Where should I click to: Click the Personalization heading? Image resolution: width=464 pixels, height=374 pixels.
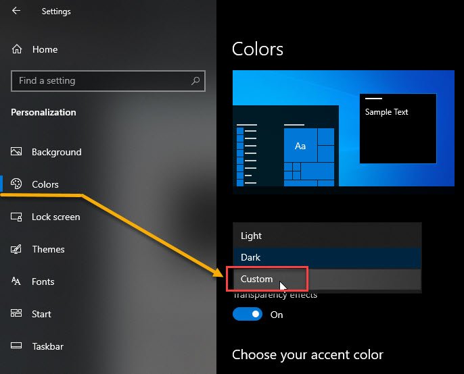click(x=43, y=112)
